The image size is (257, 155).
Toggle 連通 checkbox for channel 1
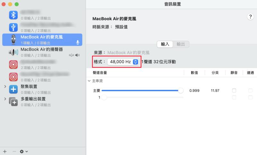[250, 97]
